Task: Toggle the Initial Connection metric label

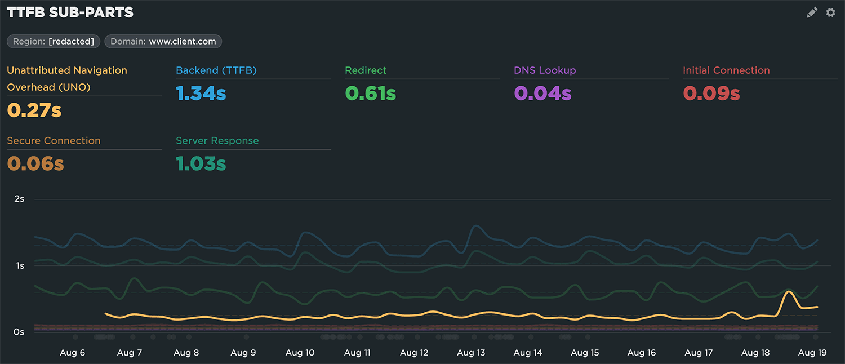Action: tap(726, 70)
